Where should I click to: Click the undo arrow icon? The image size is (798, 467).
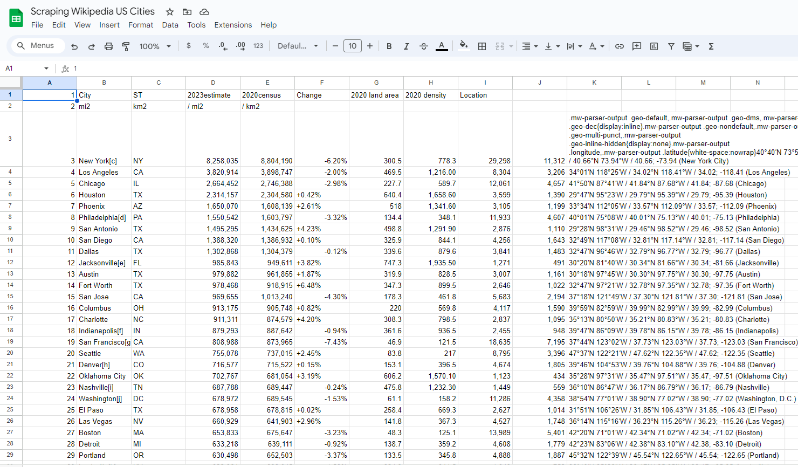74,46
